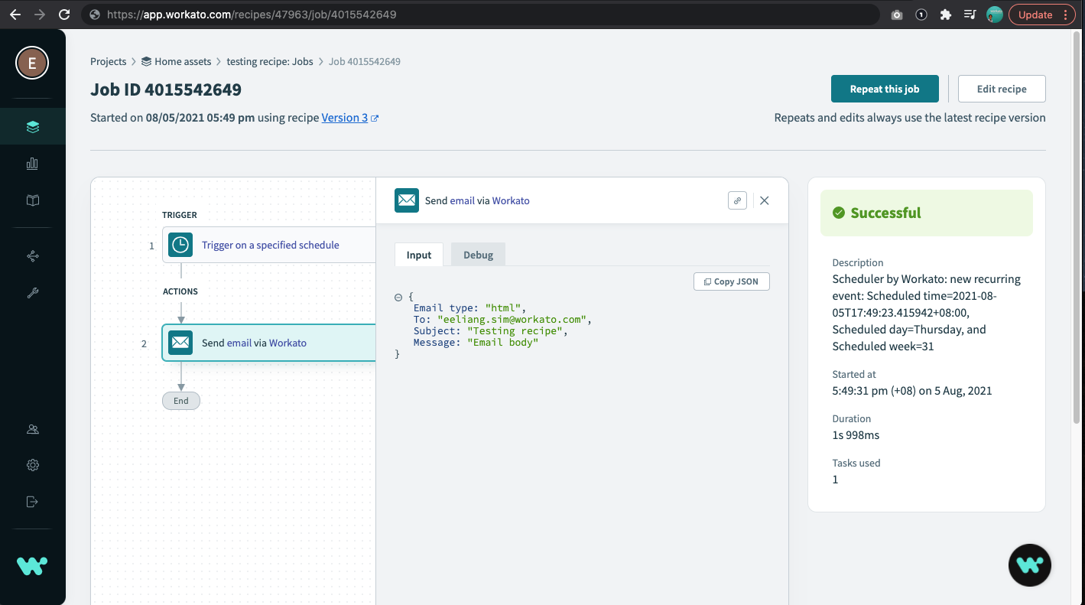
Task: Click the "Email body" message value
Action: click(x=502, y=343)
